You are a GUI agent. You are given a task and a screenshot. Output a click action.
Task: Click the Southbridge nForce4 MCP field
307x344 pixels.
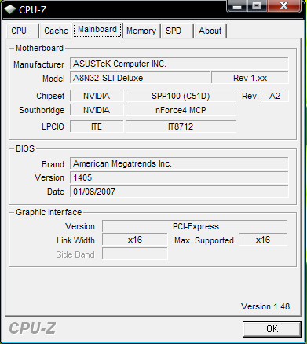click(181, 110)
